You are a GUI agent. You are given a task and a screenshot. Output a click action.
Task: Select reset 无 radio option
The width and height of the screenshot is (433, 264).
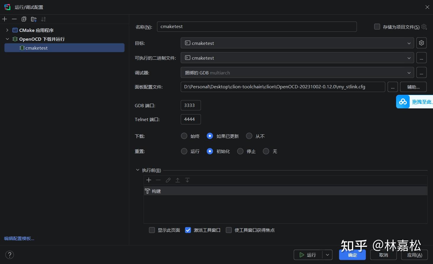[266, 151]
